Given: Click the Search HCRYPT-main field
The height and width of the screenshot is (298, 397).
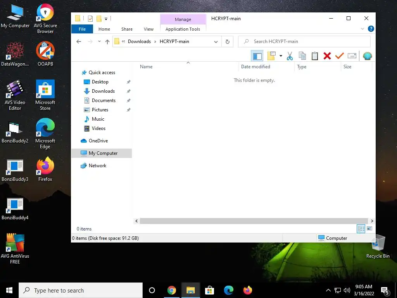Looking at the screenshot, I should coord(304,42).
